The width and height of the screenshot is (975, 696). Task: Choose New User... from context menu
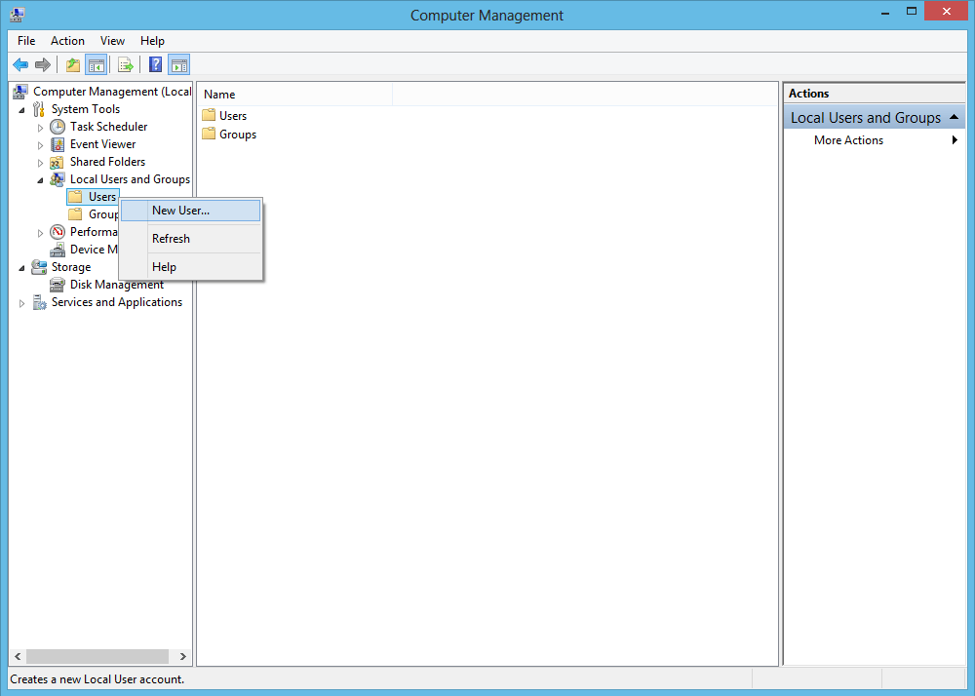(180, 211)
